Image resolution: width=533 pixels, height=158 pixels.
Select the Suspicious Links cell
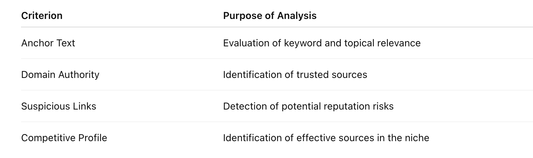(59, 106)
